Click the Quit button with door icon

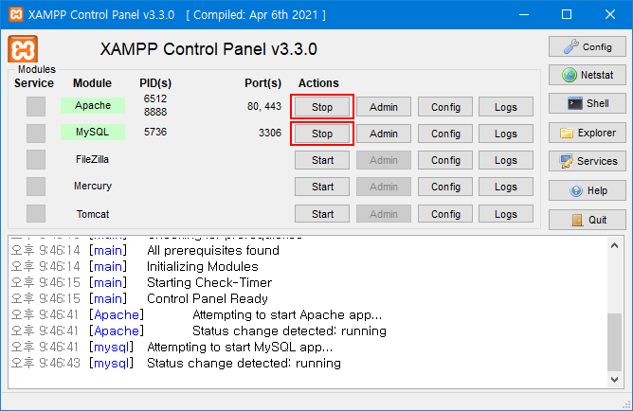pos(587,220)
